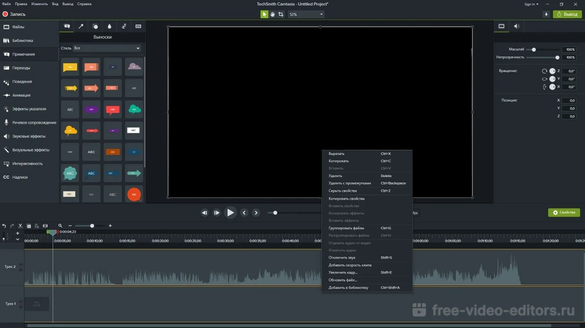
Task: Click the Масштаб 100% input field
Action: coord(569,49)
